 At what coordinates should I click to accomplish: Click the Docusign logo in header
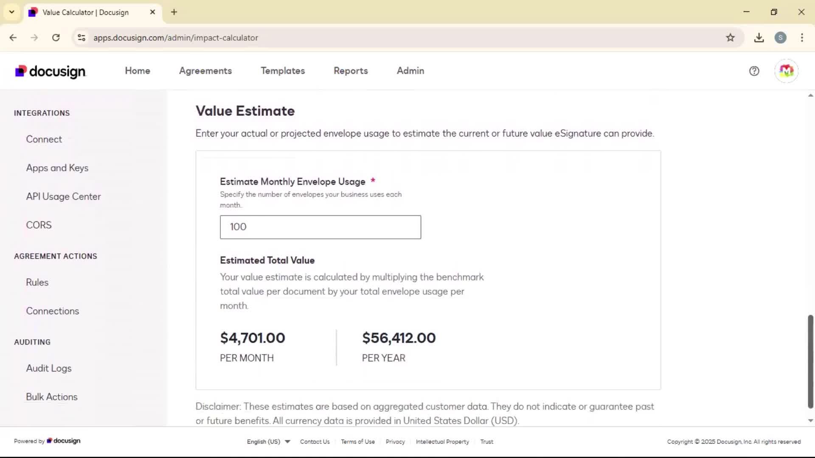51,71
